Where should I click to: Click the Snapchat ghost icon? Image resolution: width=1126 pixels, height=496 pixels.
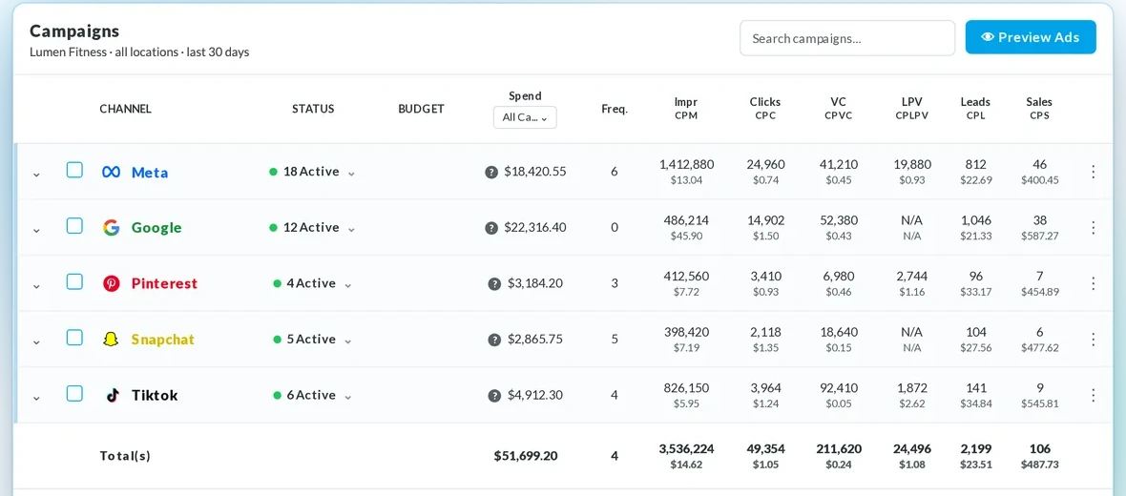(111, 340)
